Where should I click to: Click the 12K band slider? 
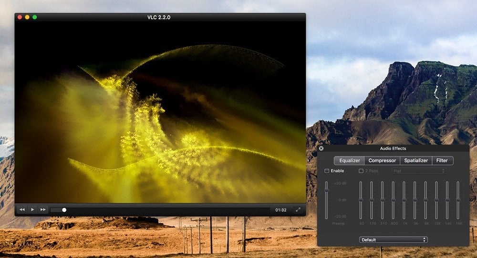click(x=436, y=200)
